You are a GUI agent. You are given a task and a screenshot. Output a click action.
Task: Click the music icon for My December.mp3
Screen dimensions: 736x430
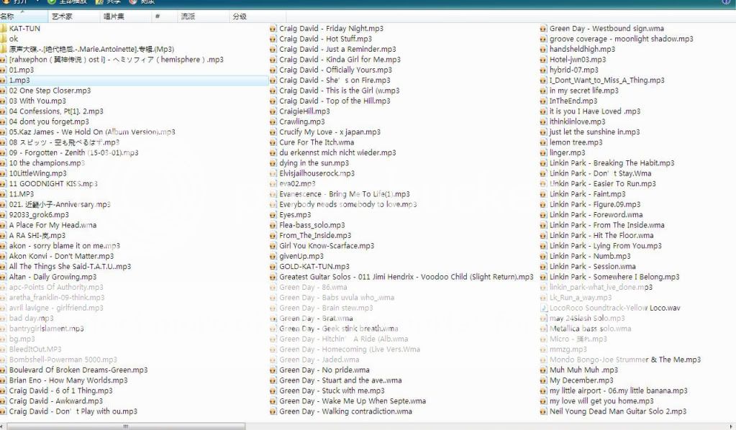(544, 380)
